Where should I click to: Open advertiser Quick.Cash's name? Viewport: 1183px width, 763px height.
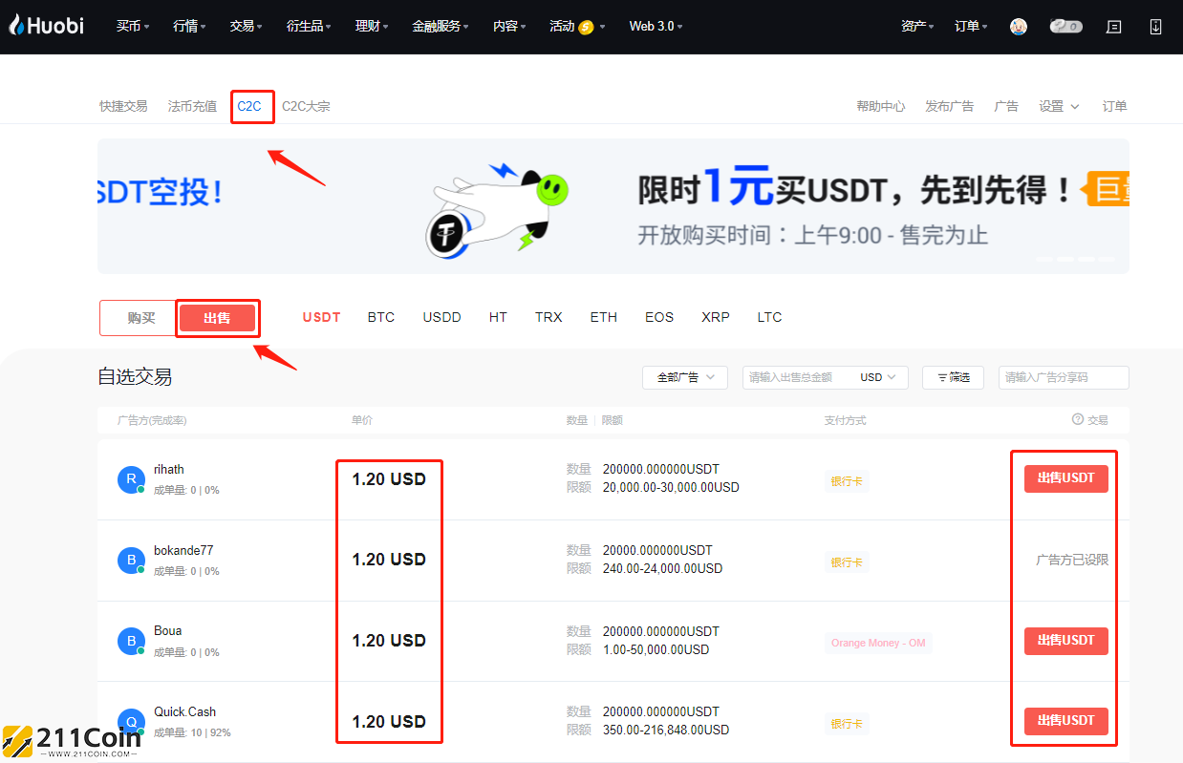[x=185, y=711]
